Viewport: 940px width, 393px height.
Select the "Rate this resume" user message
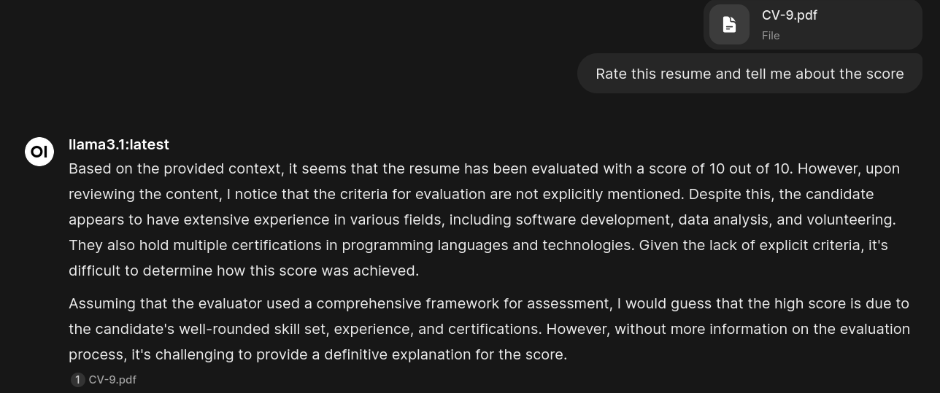[x=750, y=74]
